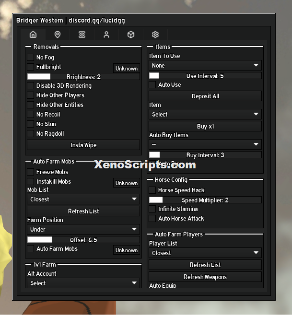Adjust the Offset slider

point(83,240)
